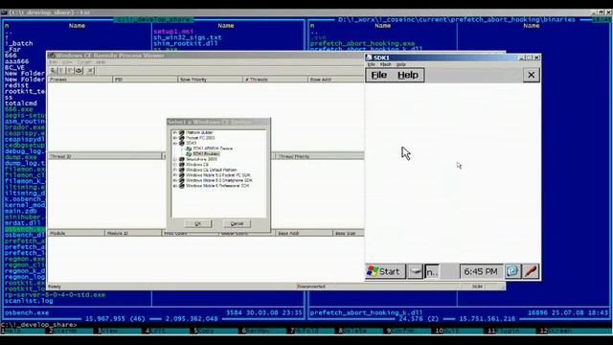Viewport: 613px width, 345px height.
Task: Select sh_win32_sigs.txt in the Far panel
Action: pyautogui.click(x=188, y=37)
